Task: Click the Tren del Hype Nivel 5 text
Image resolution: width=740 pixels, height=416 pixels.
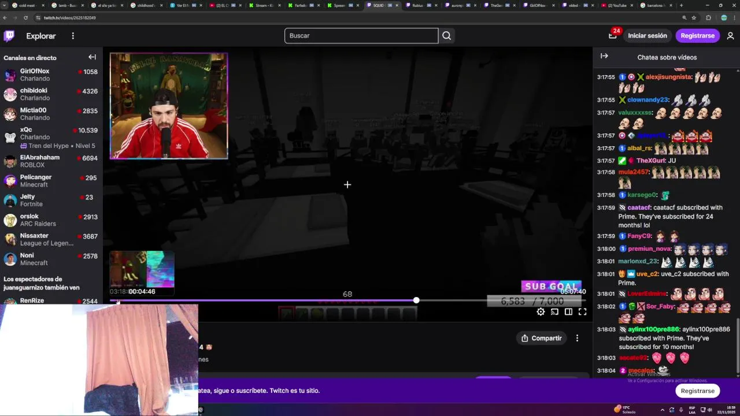Action: tap(62, 146)
